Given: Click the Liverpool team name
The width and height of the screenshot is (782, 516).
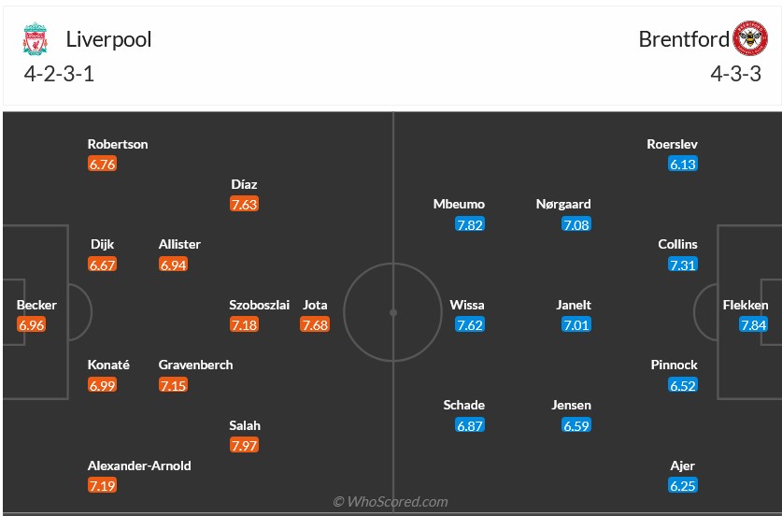Looking at the screenshot, I should (x=108, y=39).
